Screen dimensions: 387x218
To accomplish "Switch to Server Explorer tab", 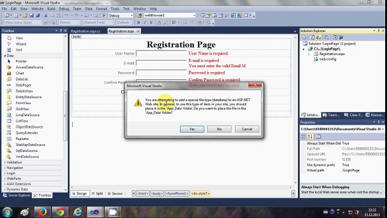I will pos(16,195).
